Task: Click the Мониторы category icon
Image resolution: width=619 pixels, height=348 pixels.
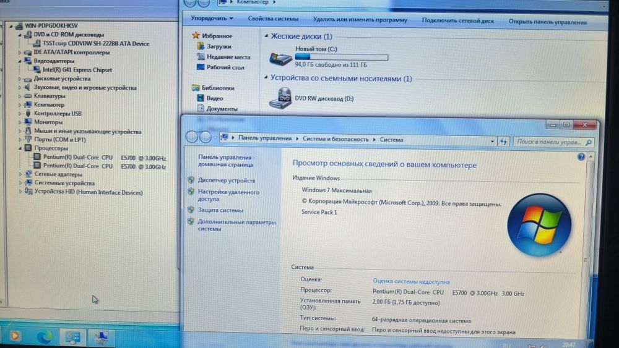Action: 28,122
